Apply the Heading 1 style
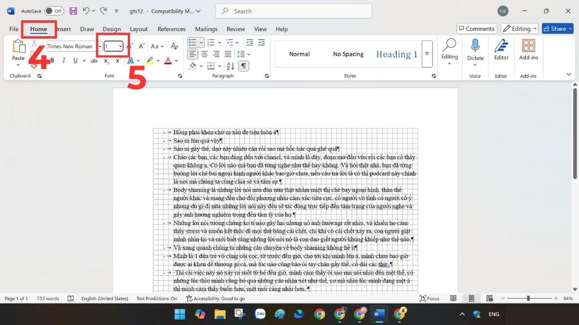 pyautogui.click(x=396, y=53)
